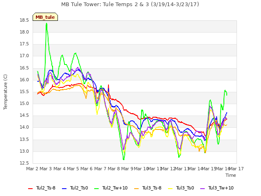Toggle the Tul3_Ts0 legend entry
Image resolution: width=261 pixels, height=196 pixels.
(x=181, y=188)
